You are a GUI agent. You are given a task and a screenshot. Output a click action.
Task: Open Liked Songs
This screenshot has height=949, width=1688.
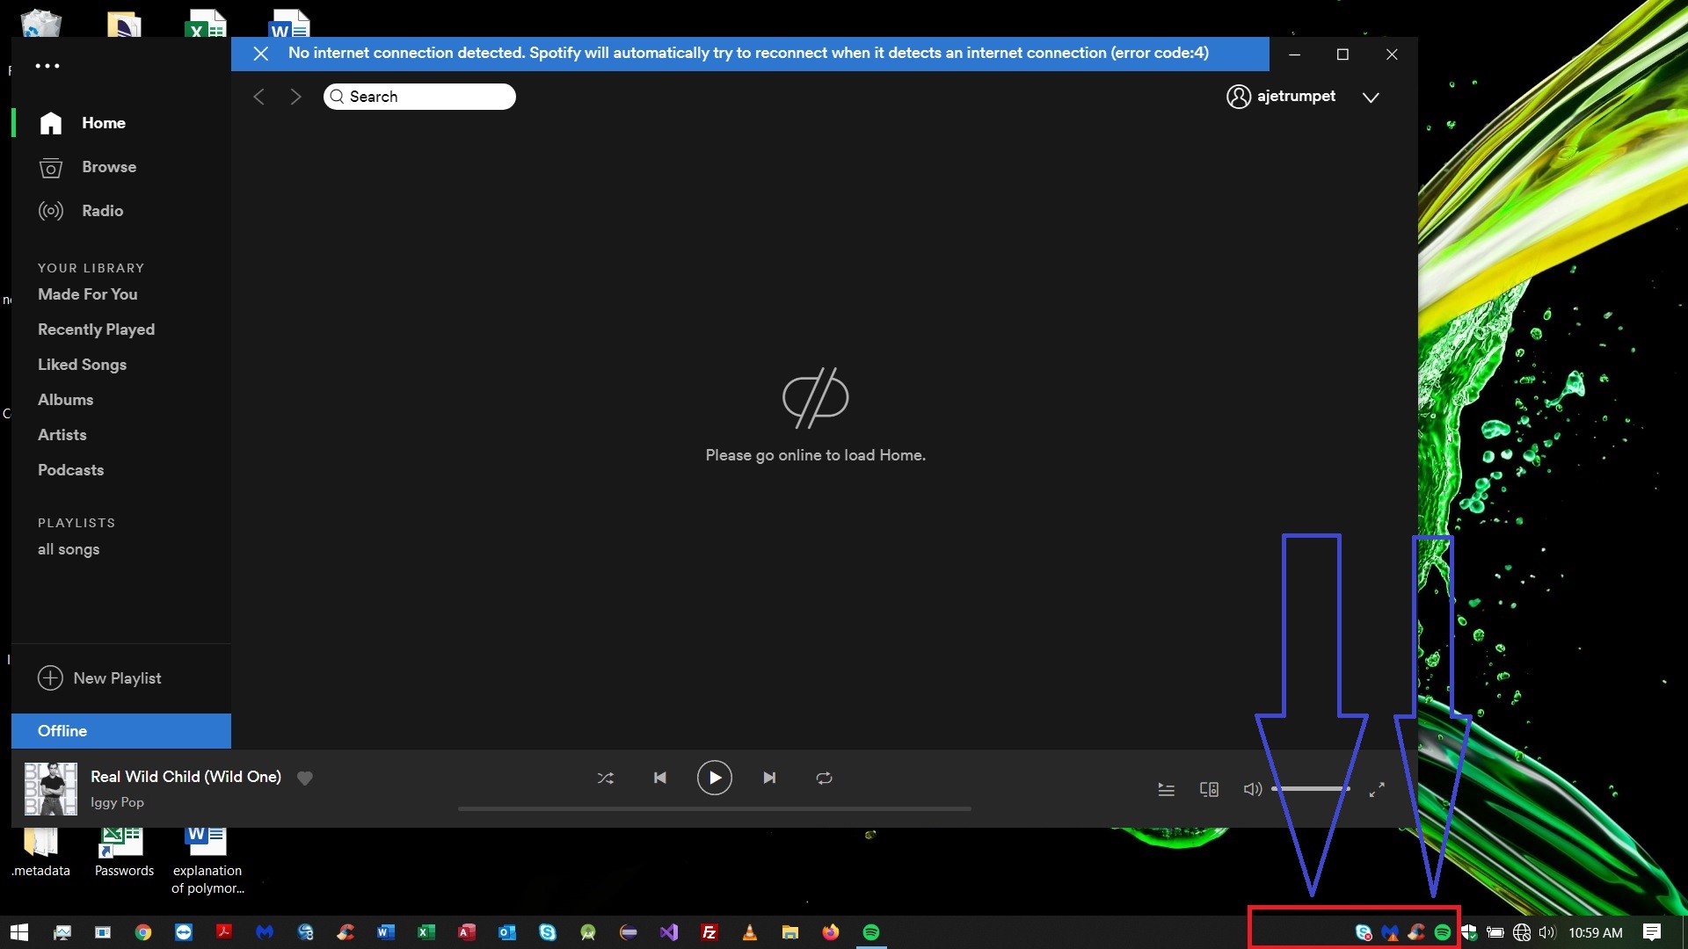pyautogui.click(x=82, y=365)
